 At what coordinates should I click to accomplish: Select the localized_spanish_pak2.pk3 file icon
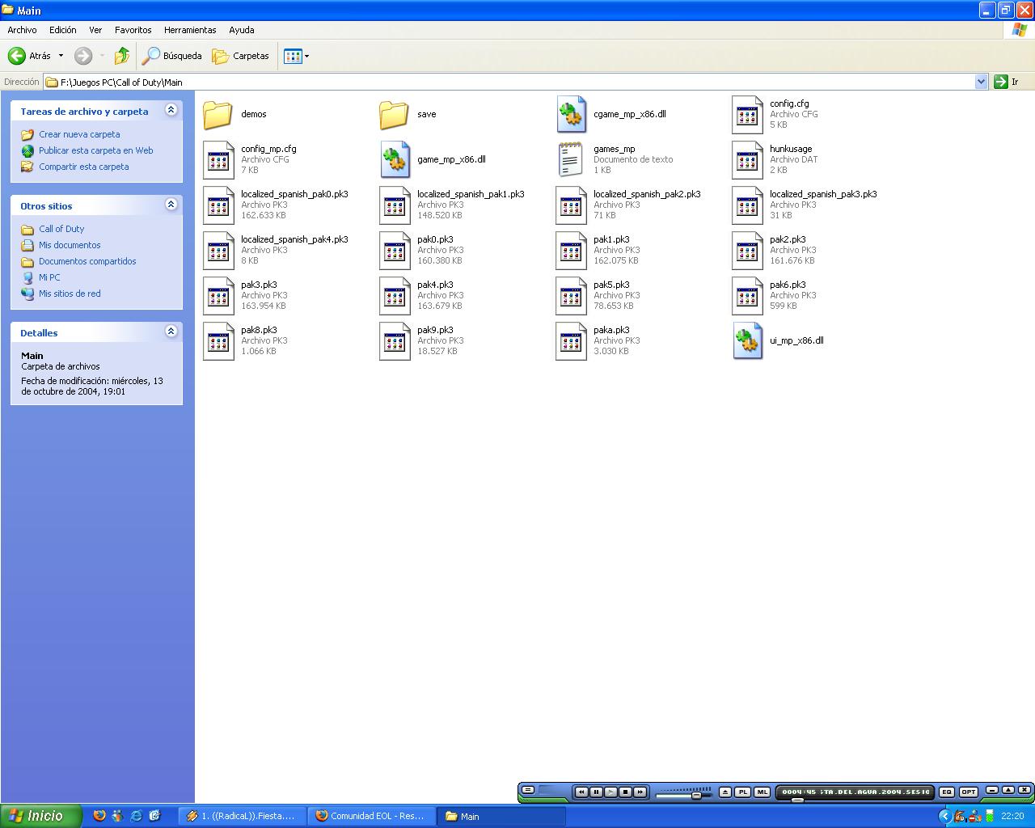pos(571,205)
